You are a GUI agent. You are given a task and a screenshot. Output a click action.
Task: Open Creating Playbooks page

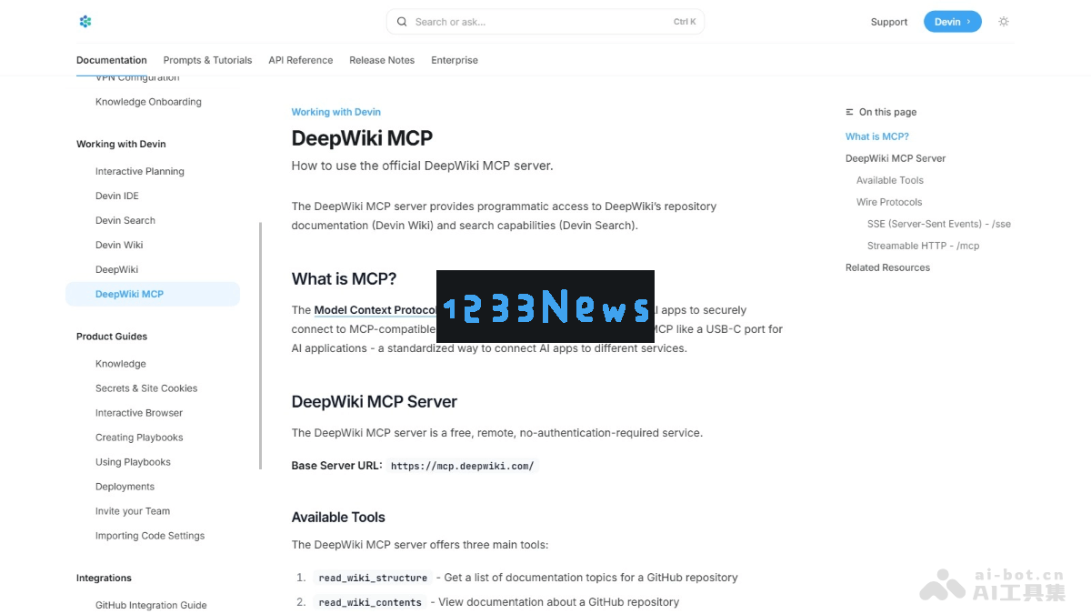tap(139, 438)
